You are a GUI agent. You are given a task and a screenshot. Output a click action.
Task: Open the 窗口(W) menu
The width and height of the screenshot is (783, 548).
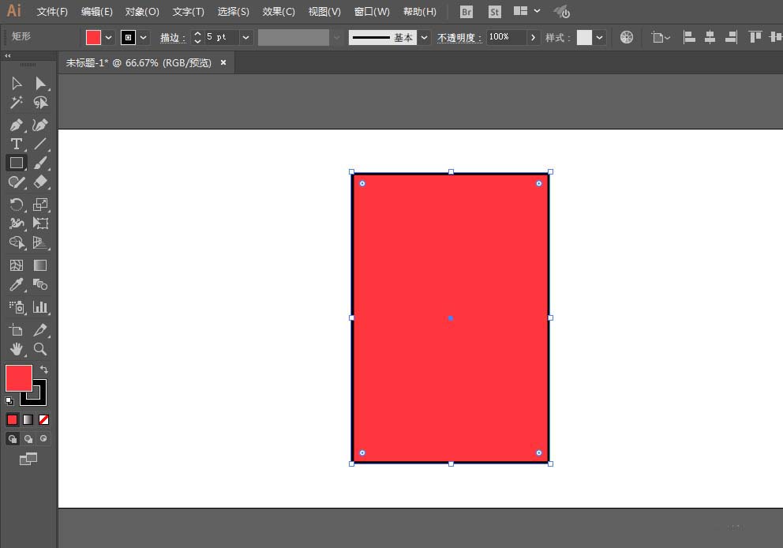click(372, 12)
